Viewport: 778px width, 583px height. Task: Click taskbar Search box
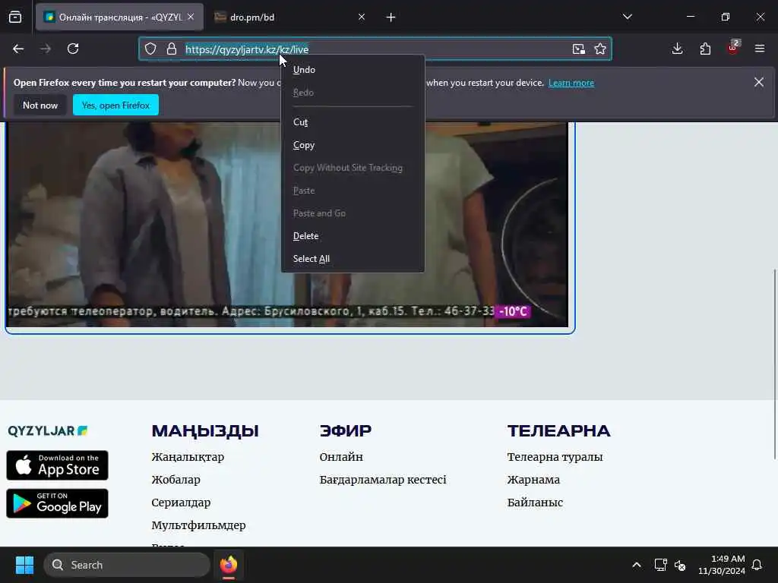(x=127, y=565)
